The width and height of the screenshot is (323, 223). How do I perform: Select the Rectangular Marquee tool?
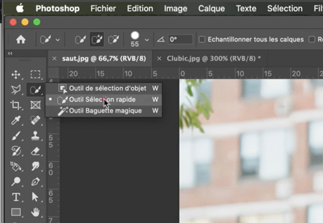click(35, 74)
